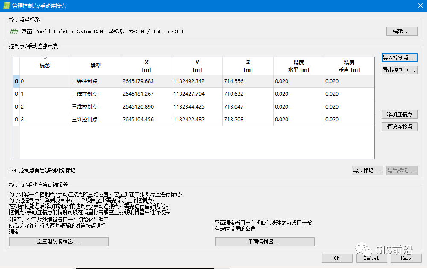Click horizontal accuracy cell of point 3
The image size is (427, 269).
coord(298,120)
